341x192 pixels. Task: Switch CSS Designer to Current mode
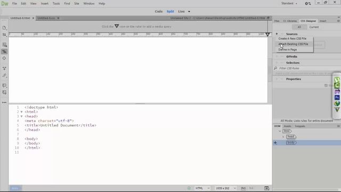[x=314, y=27]
